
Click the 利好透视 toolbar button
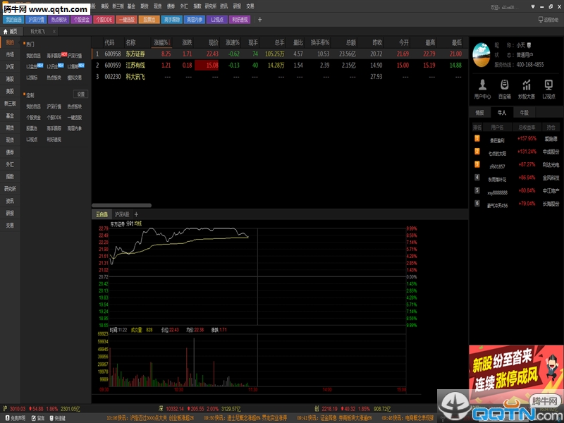click(x=240, y=20)
